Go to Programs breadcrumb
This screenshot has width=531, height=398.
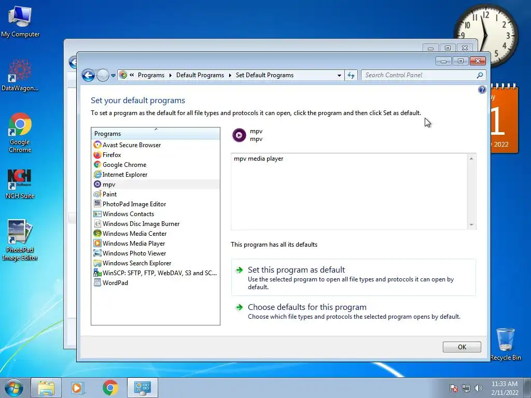pos(151,75)
